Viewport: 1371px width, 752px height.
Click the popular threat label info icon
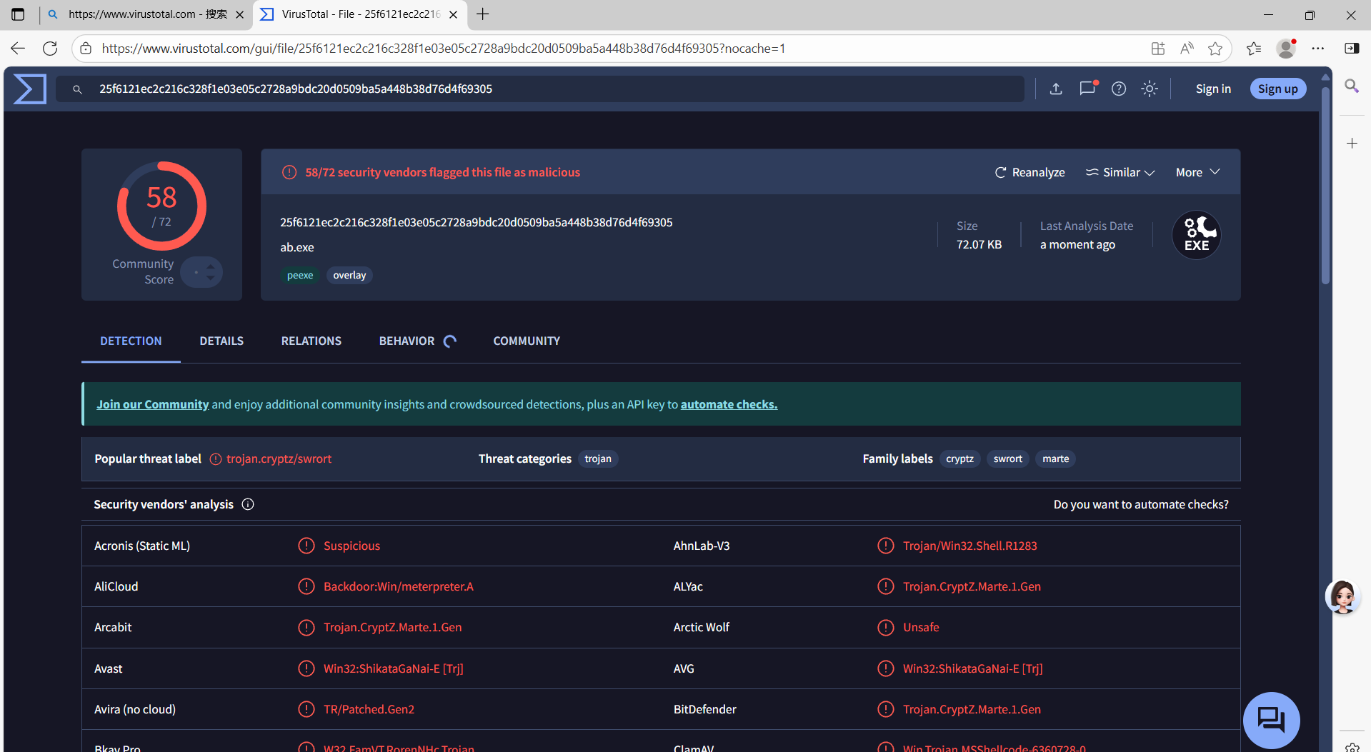pyautogui.click(x=216, y=459)
